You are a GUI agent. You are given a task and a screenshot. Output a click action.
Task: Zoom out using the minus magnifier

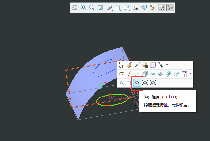(x=92, y=8)
